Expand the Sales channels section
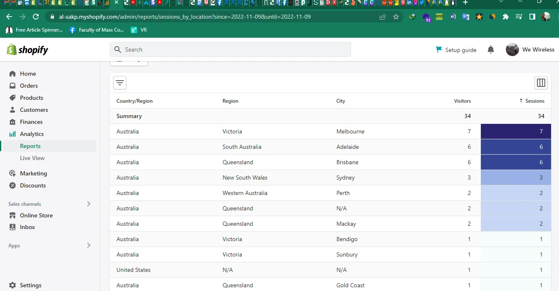The image size is (559, 291). tap(88, 204)
